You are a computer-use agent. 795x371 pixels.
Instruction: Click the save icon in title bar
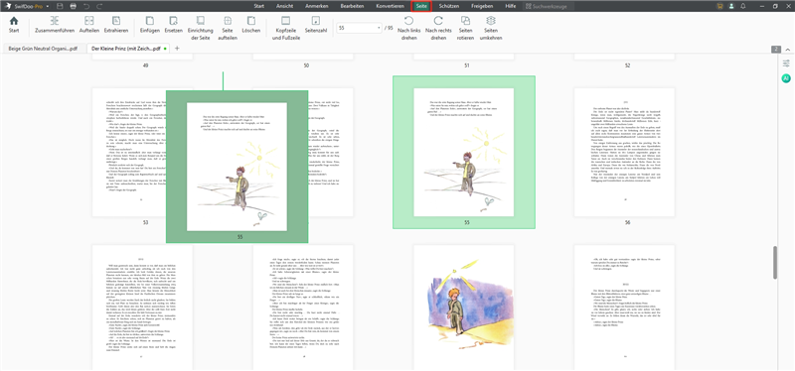61,6
